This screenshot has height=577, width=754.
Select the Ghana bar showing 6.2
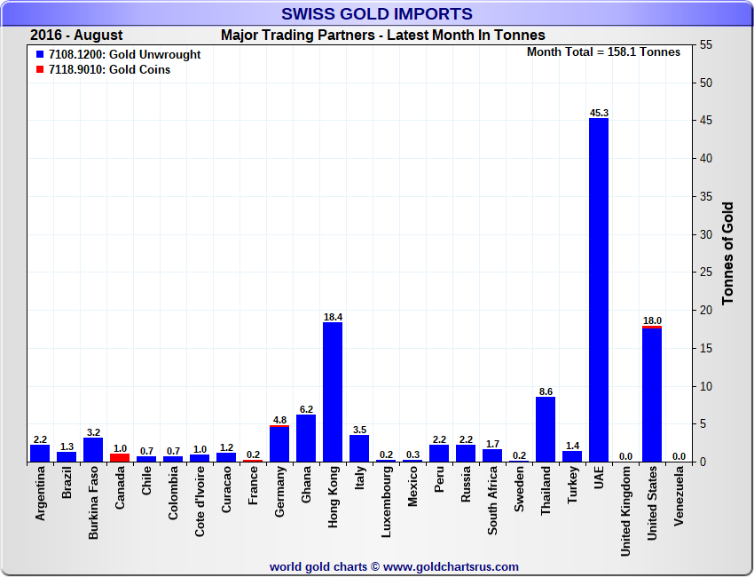pos(306,438)
